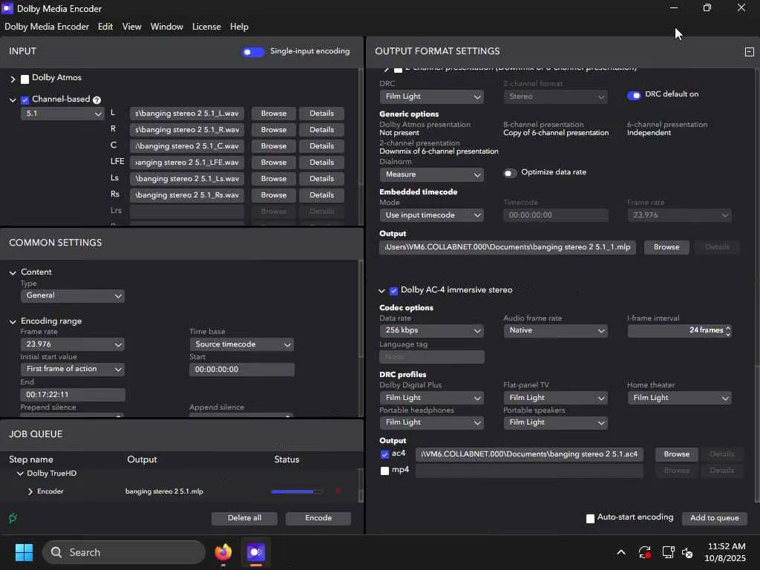Enable the mp4 output checkbox
760x570 pixels.
pos(385,471)
